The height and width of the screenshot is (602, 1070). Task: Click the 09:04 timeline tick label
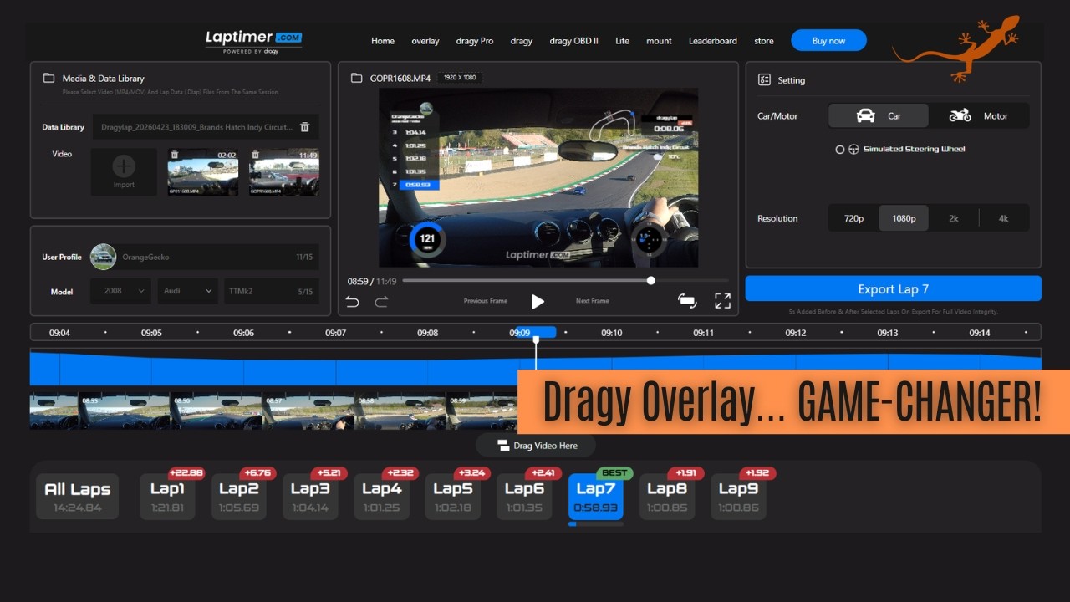(59, 333)
